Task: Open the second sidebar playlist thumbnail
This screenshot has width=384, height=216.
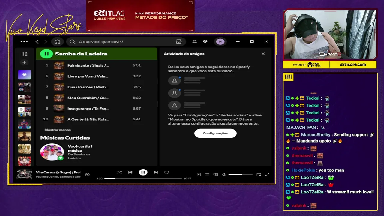Action: click(x=24, y=87)
